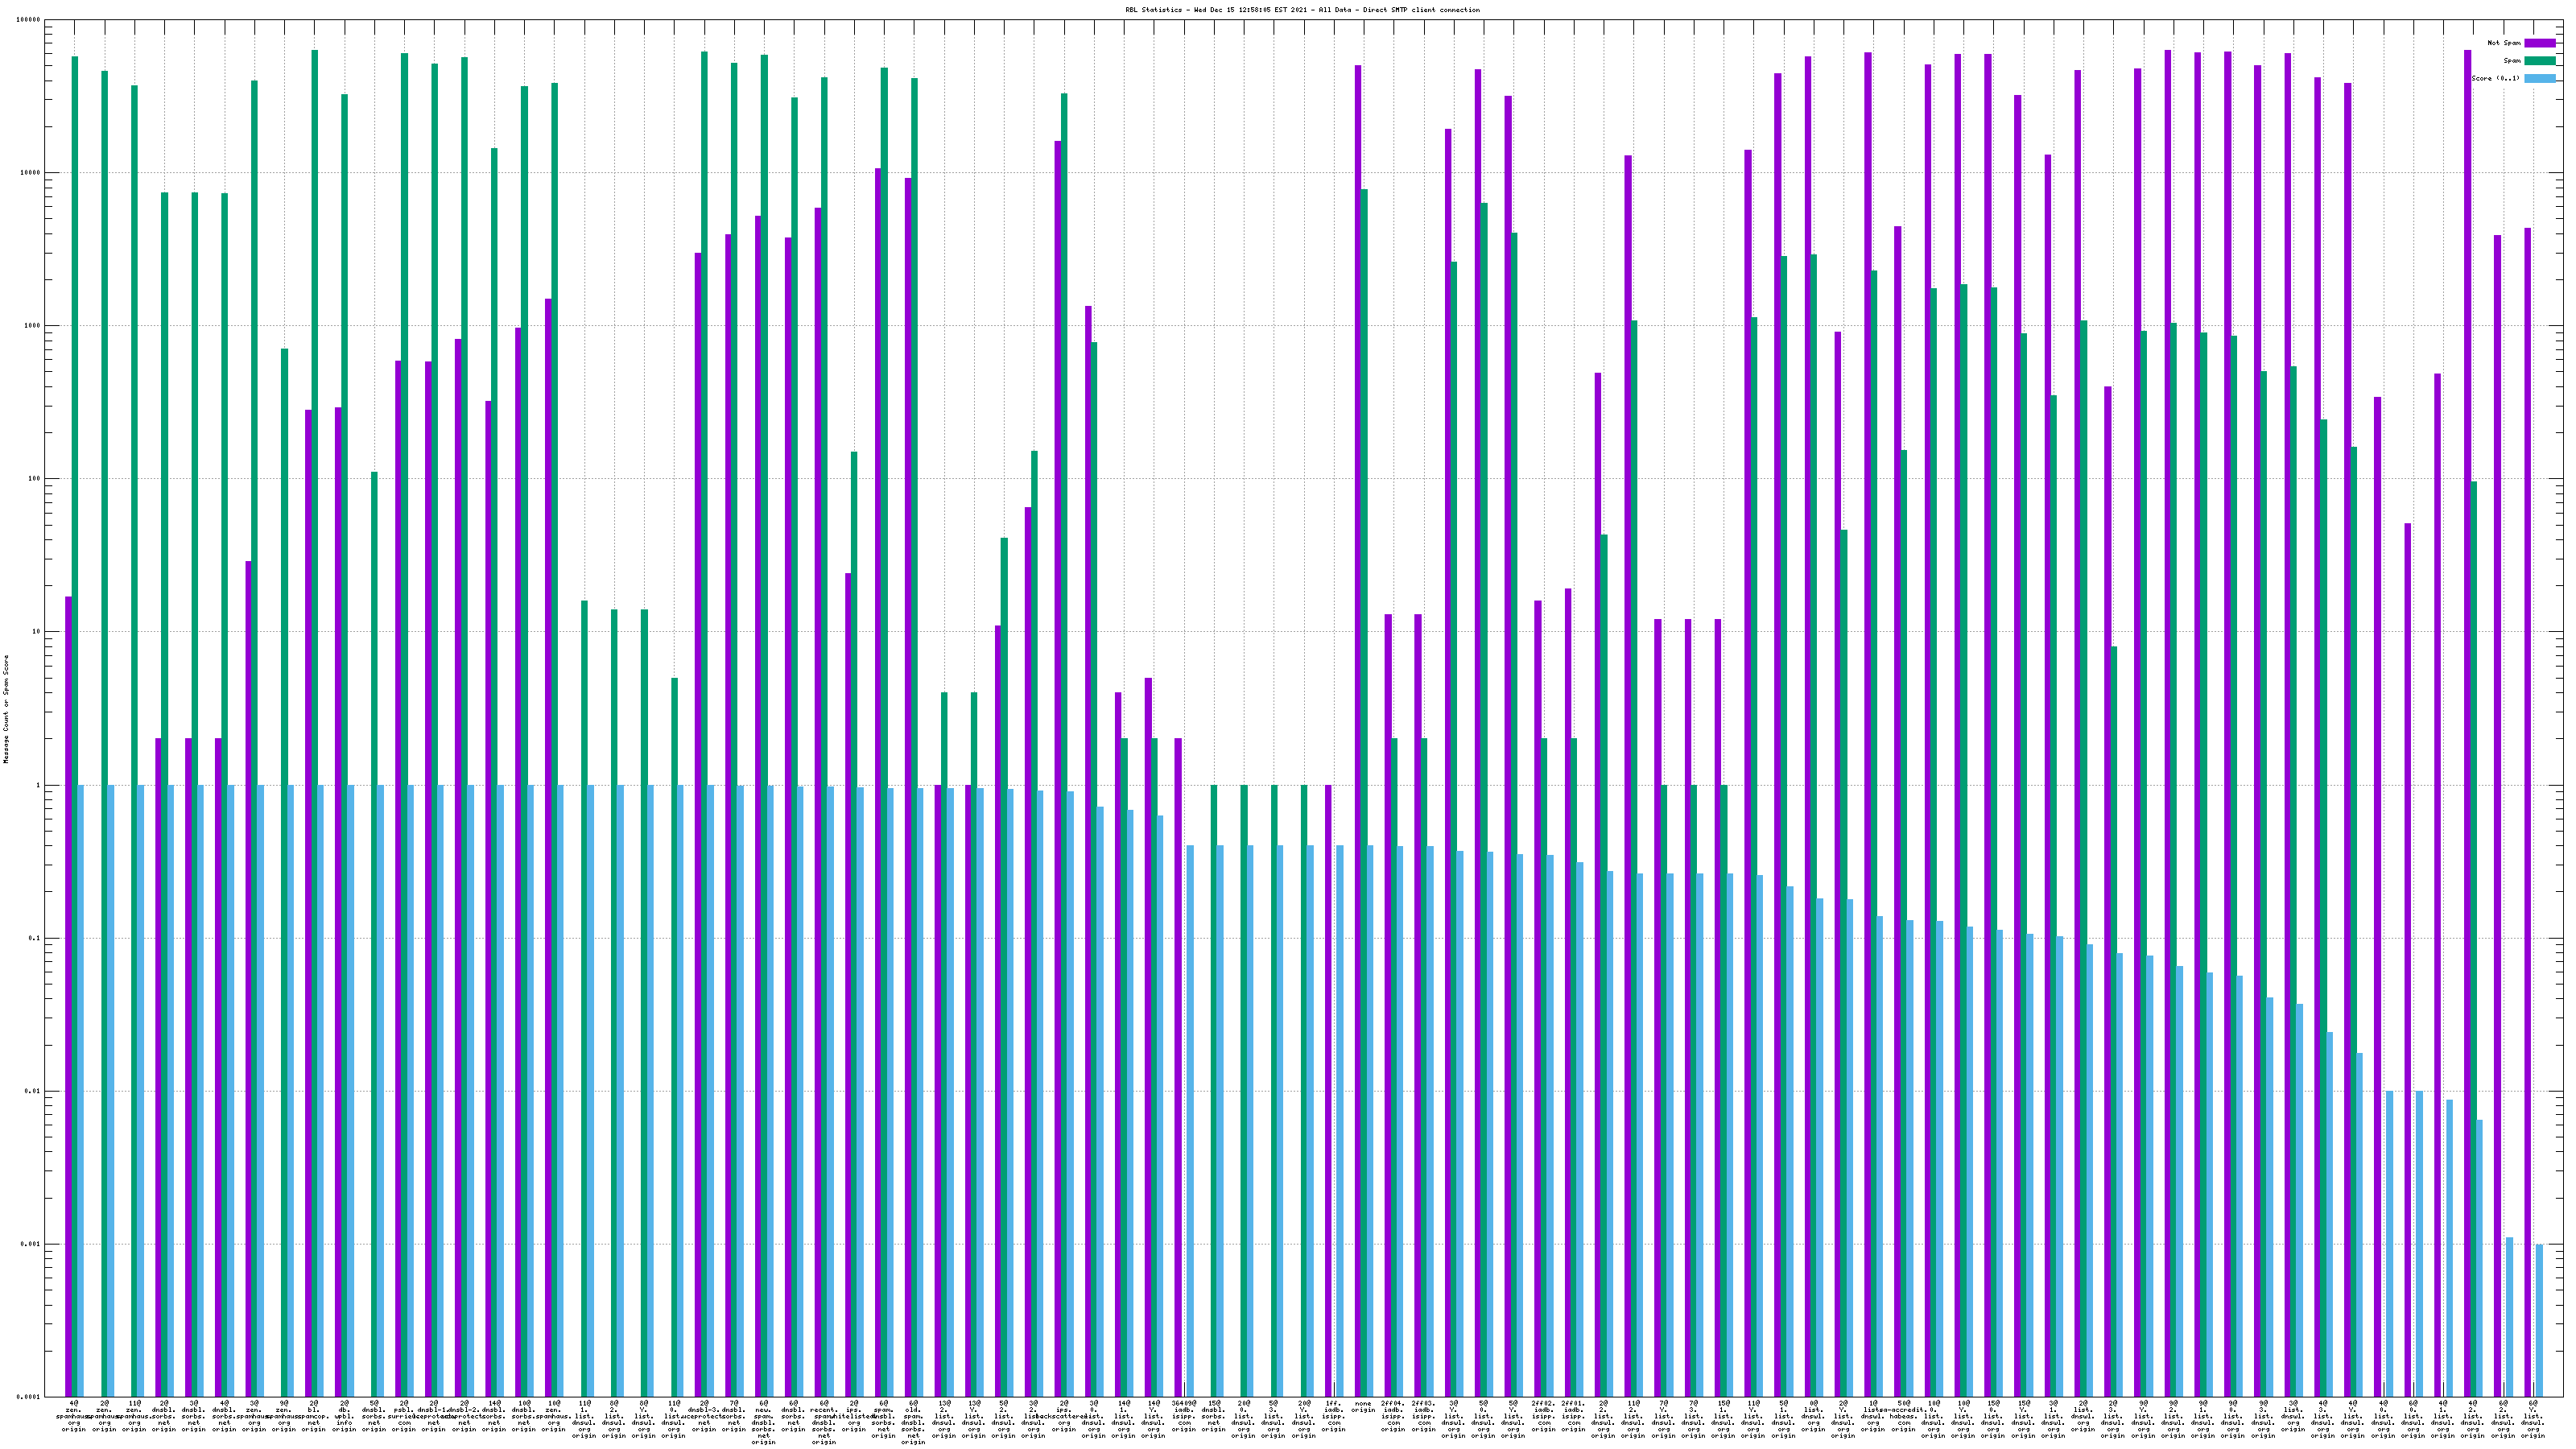2576x1449 pixels.
Task: Click the 'Score (0..1)' legend text
Action: 2496,78
